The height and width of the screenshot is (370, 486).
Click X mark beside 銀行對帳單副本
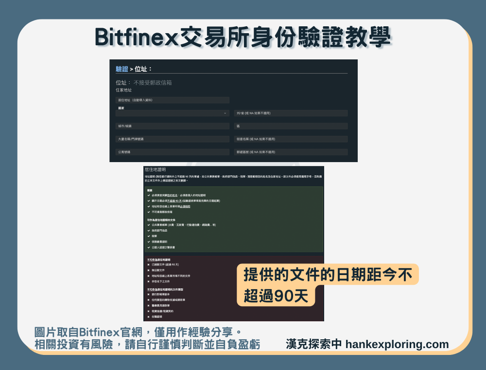click(148, 294)
